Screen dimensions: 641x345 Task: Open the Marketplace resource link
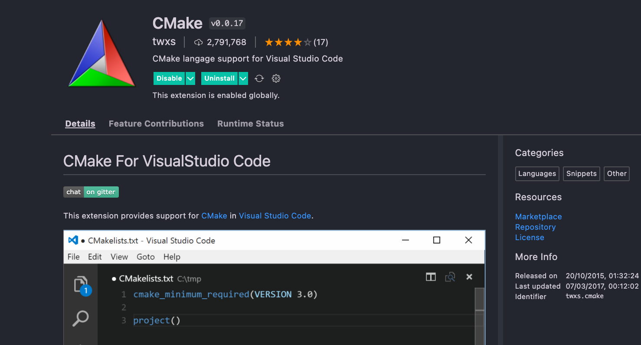pyautogui.click(x=539, y=217)
